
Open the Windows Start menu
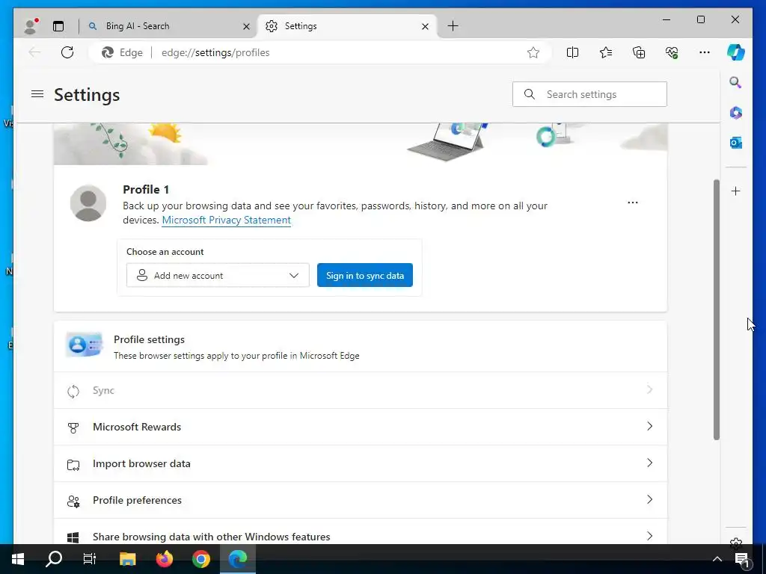[x=18, y=559]
